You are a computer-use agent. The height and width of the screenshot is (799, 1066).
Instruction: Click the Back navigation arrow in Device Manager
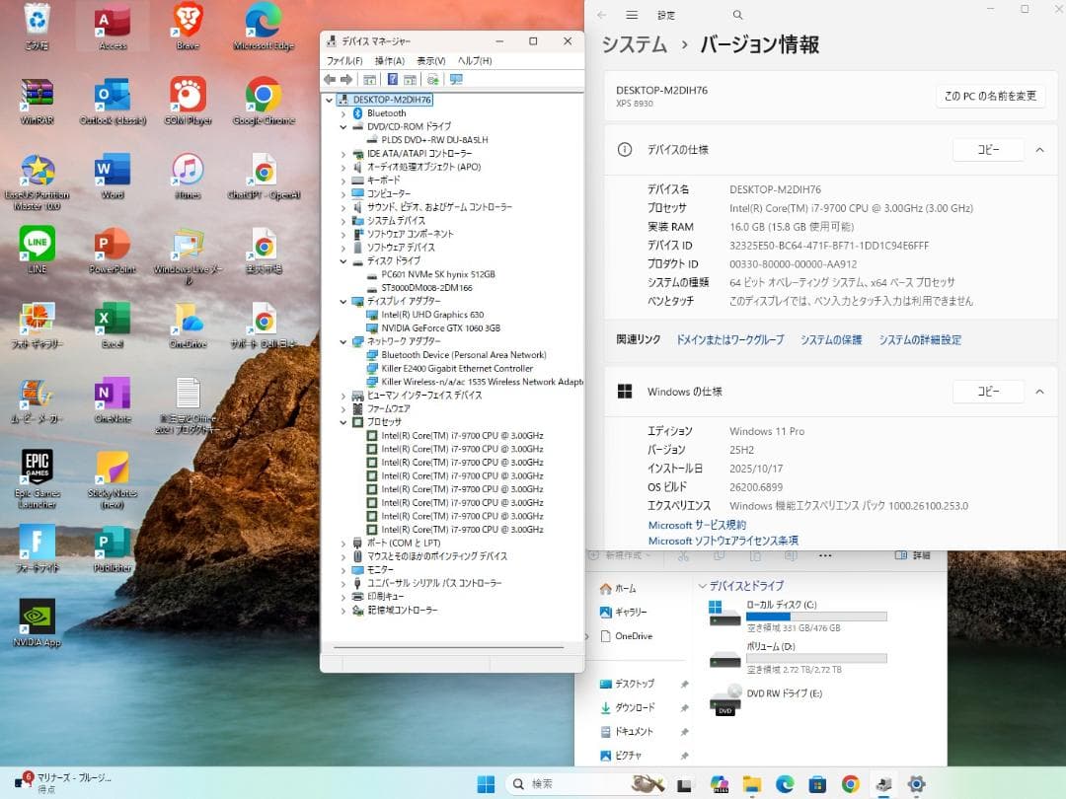332,80
